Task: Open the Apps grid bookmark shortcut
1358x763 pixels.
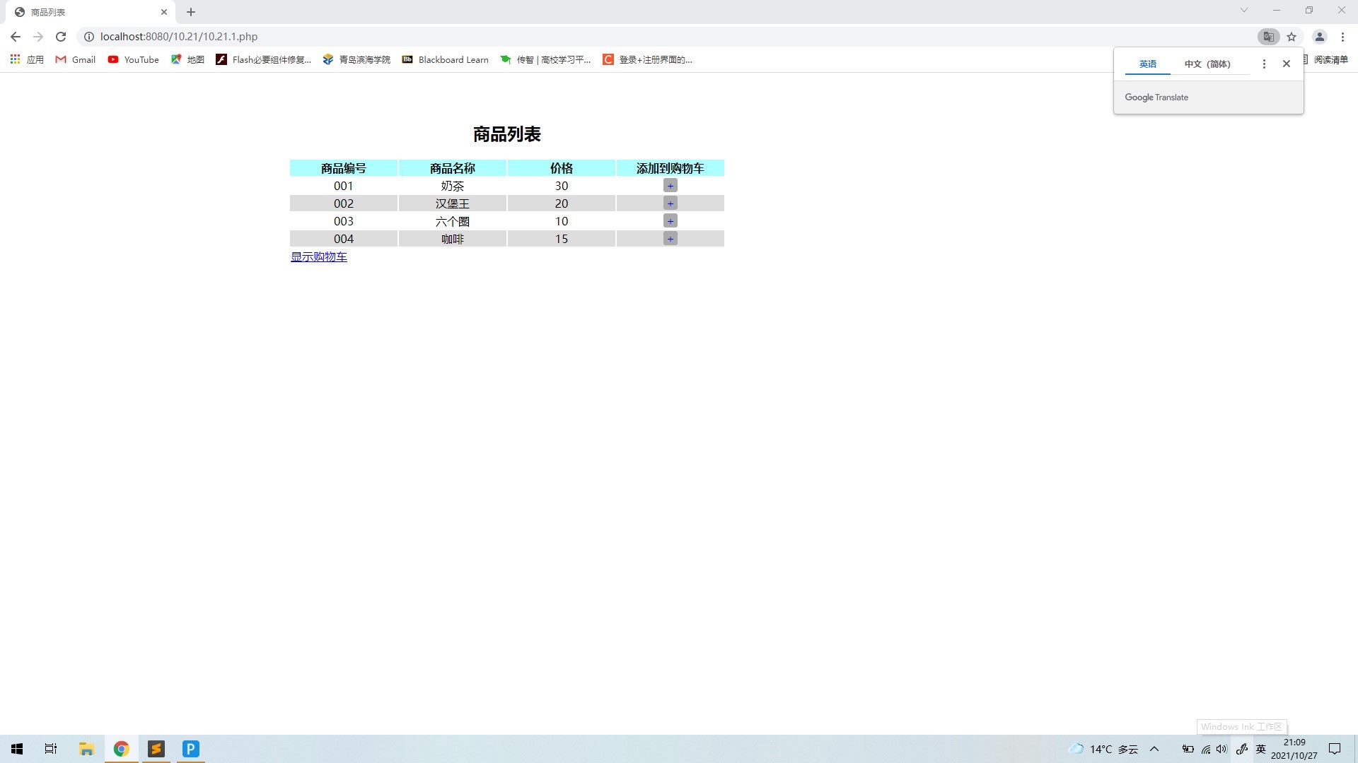Action: pyautogui.click(x=15, y=59)
